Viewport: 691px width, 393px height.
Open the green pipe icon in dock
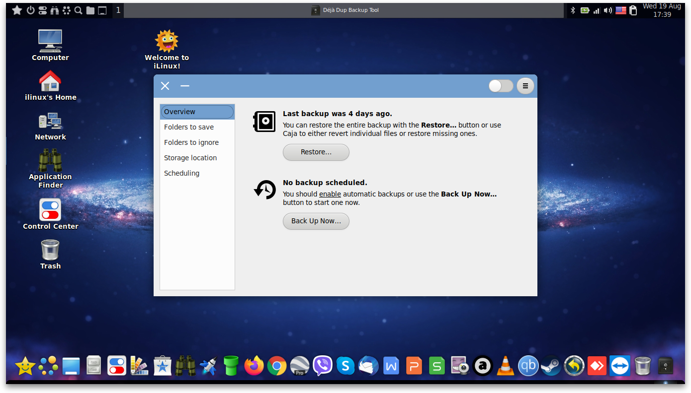point(231,366)
